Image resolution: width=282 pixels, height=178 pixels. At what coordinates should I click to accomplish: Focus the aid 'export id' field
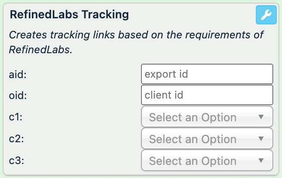[207, 74]
